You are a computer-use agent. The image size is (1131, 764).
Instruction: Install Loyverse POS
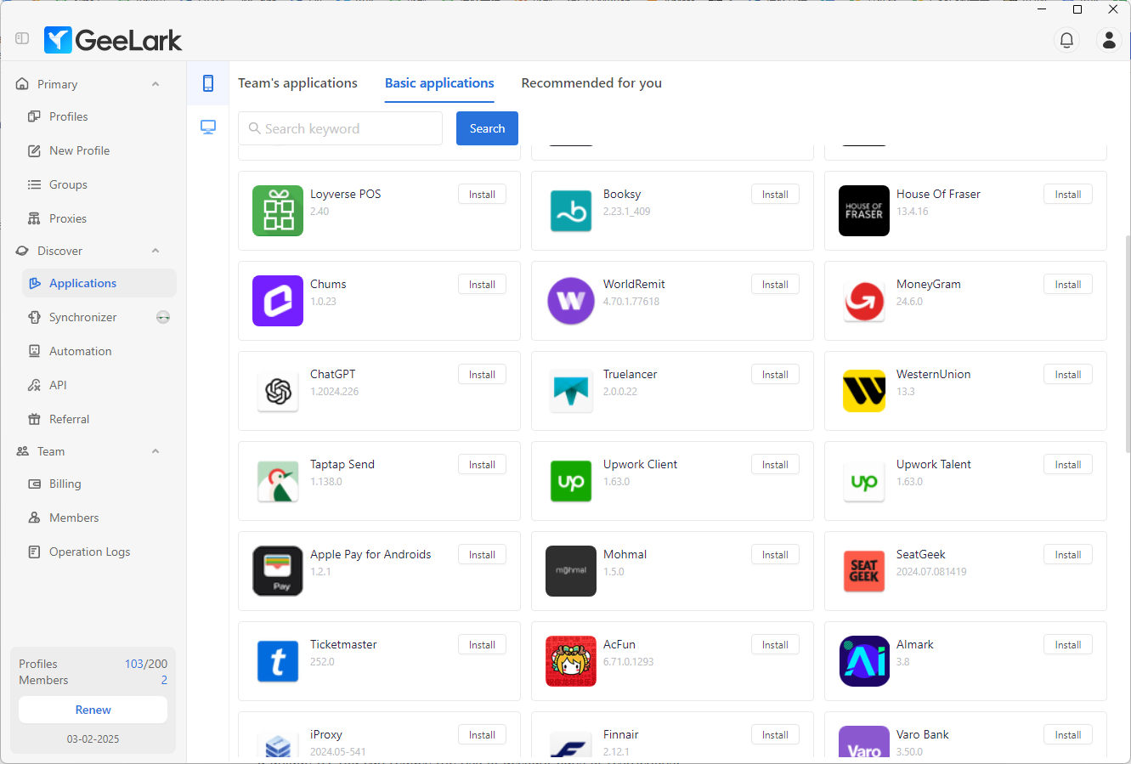[x=482, y=195]
